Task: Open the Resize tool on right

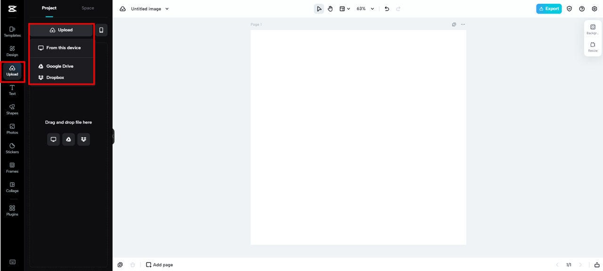Action: (593, 47)
